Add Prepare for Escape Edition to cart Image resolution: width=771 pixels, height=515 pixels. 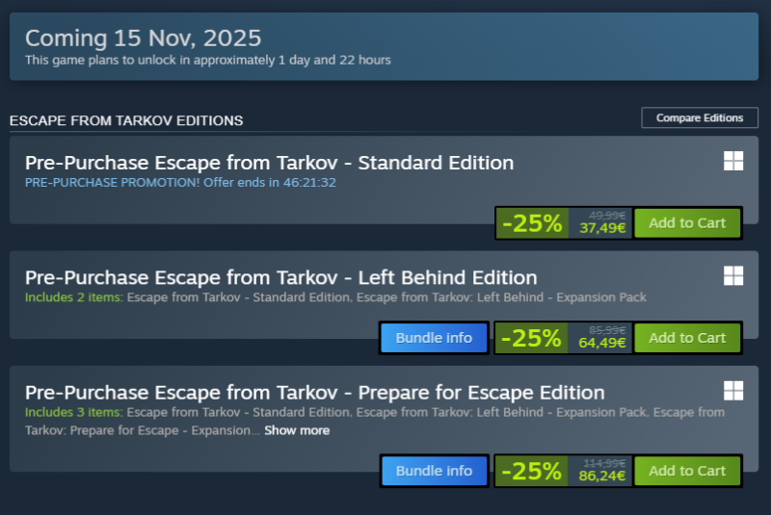click(x=687, y=471)
